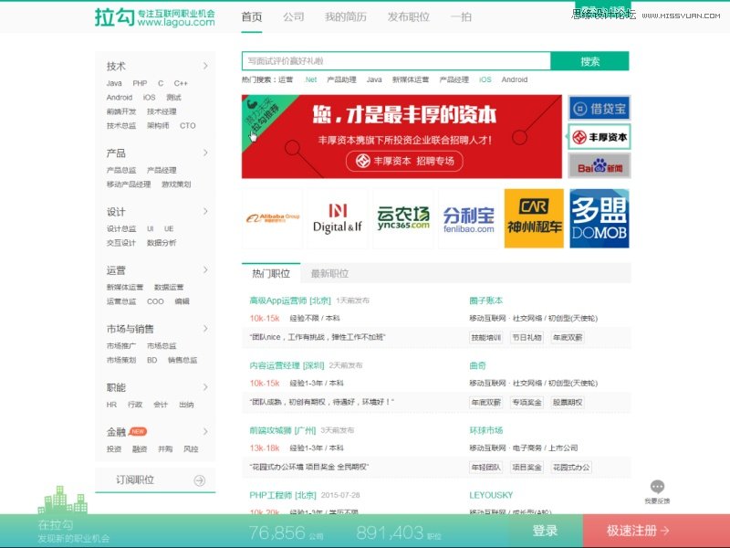Open the Digital & If company logo
This screenshot has height=548, width=730.
pos(338,218)
